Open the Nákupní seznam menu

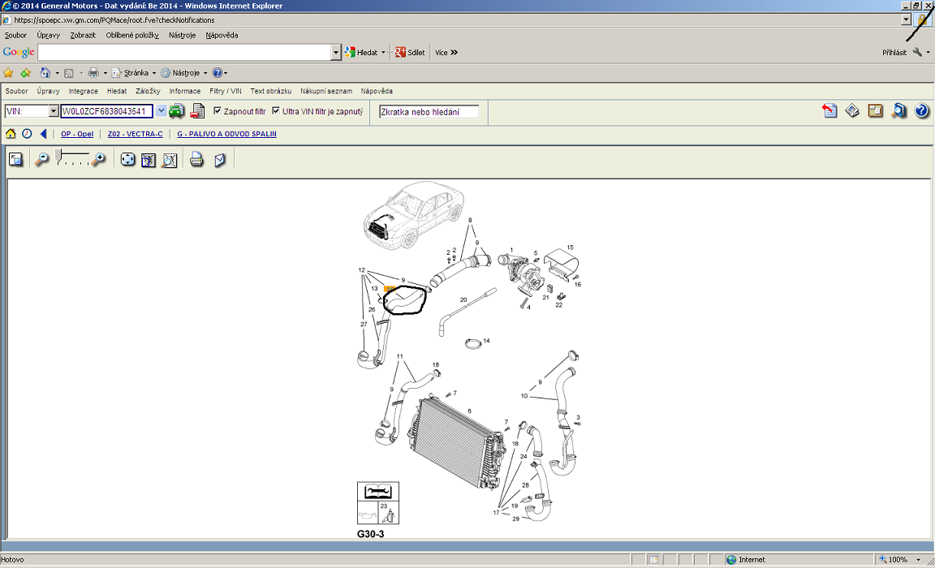tap(326, 91)
